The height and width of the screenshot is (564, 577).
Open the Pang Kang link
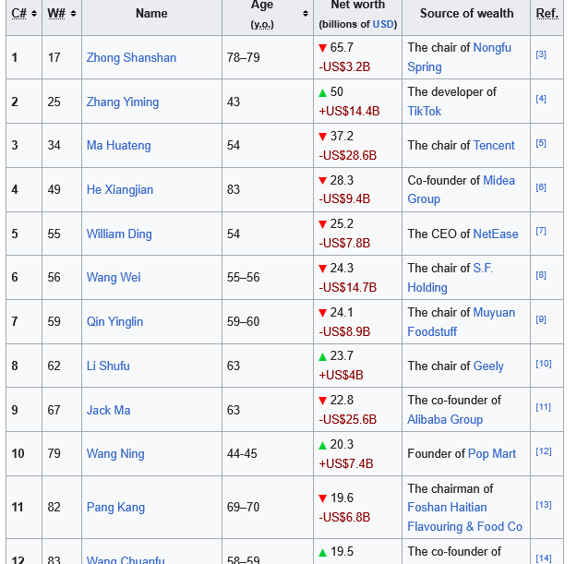point(116,508)
